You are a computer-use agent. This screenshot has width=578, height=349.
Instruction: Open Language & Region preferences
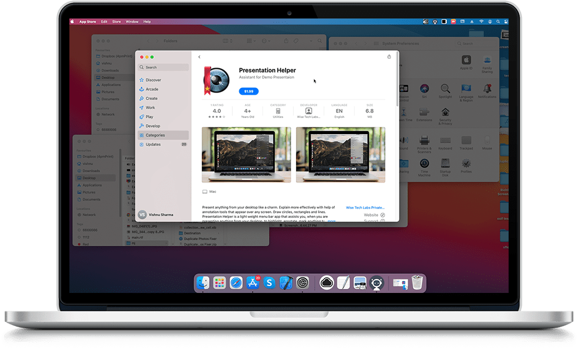(x=466, y=92)
